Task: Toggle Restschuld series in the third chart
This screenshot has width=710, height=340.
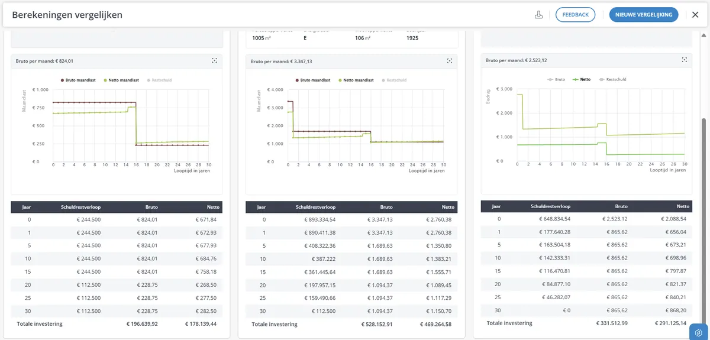Action: point(612,79)
